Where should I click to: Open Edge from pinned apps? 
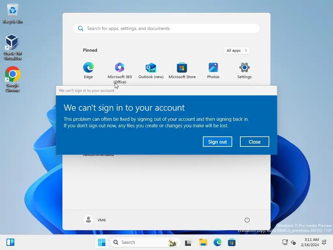click(x=88, y=71)
